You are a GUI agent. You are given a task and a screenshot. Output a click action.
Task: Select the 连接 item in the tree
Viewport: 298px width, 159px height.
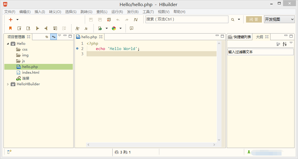26,78
